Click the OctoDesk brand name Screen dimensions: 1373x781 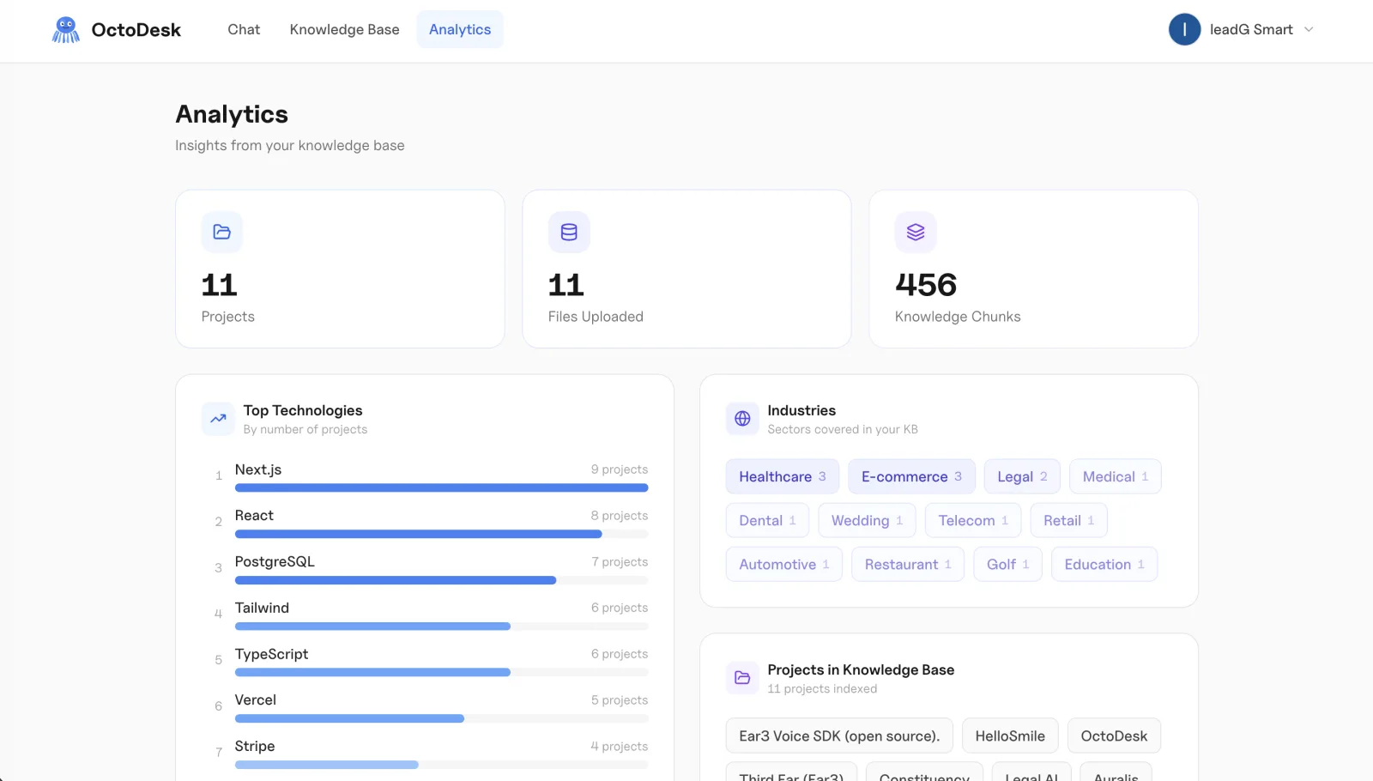[136, 30]
